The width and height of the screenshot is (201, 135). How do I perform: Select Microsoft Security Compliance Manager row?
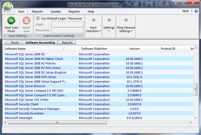click(x=99, y=109)
